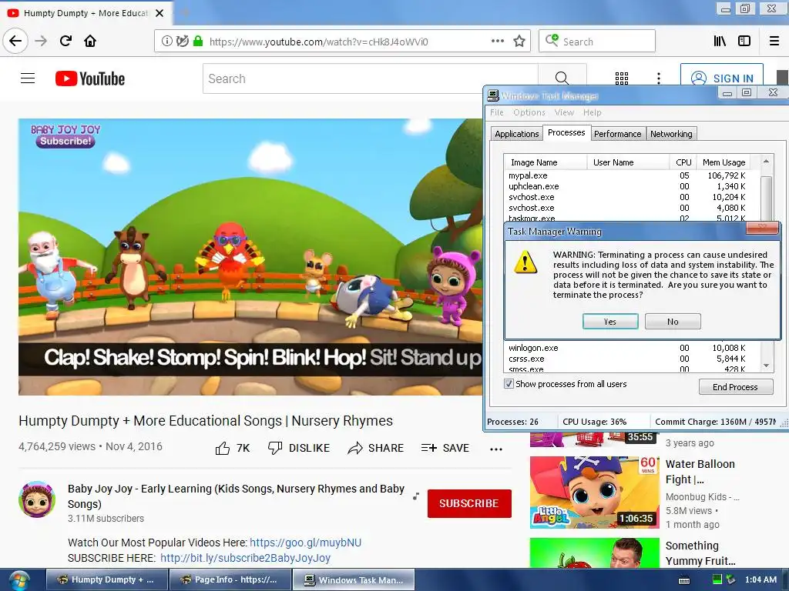
Task: Toggle Show processes from all users checkbox
Action: point(509,384)
